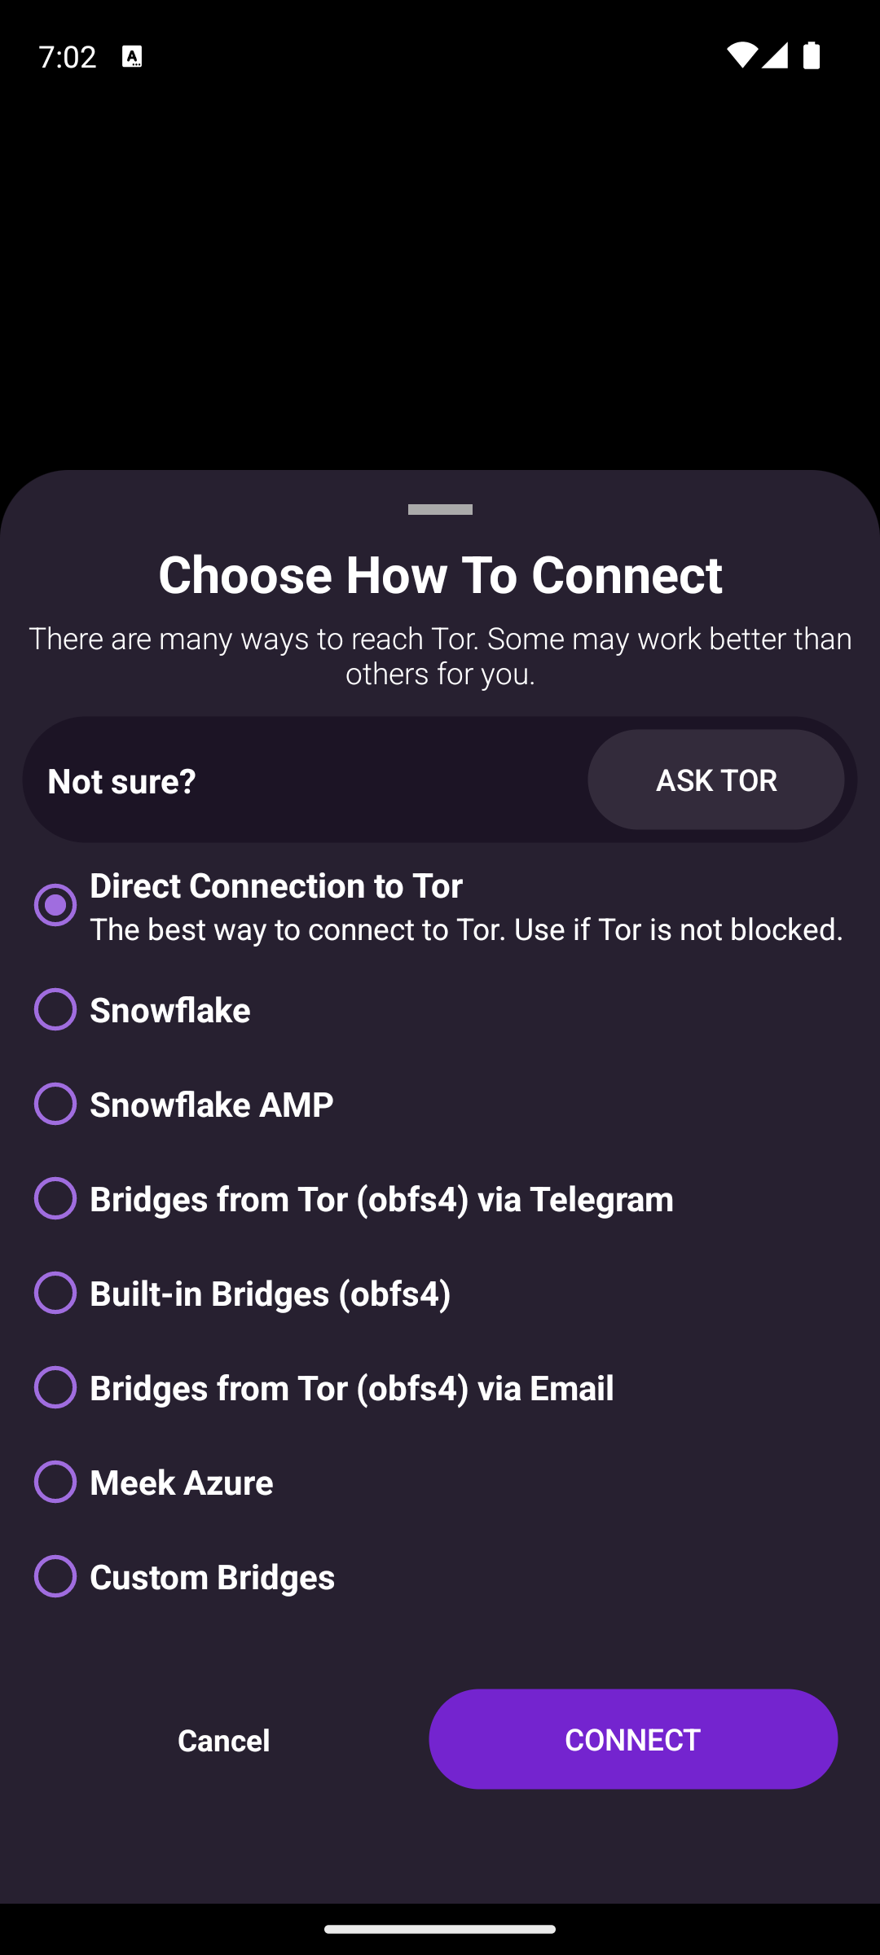Tap the keyboard language icon in status bar
The width and height of the screenshot is (880, 1955).
[132, 56]
